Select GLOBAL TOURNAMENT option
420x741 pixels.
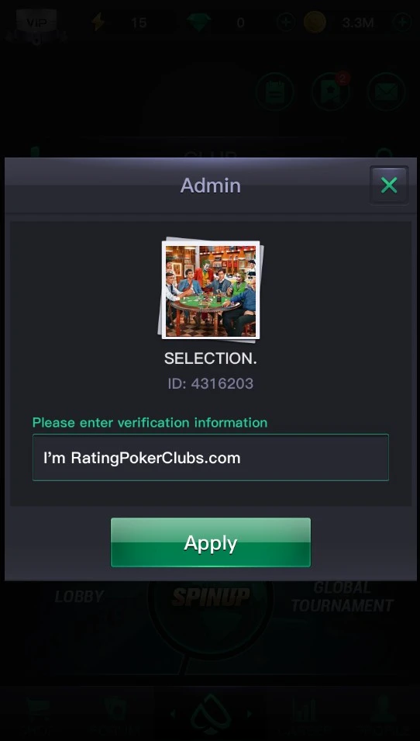[x=342, y=597]
